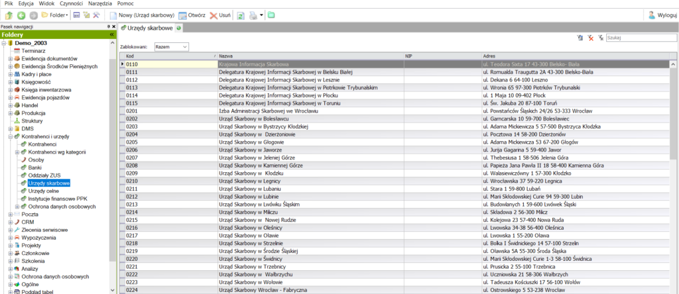
Task: Click the Wyloguj user icon
Action: point(651,15)
